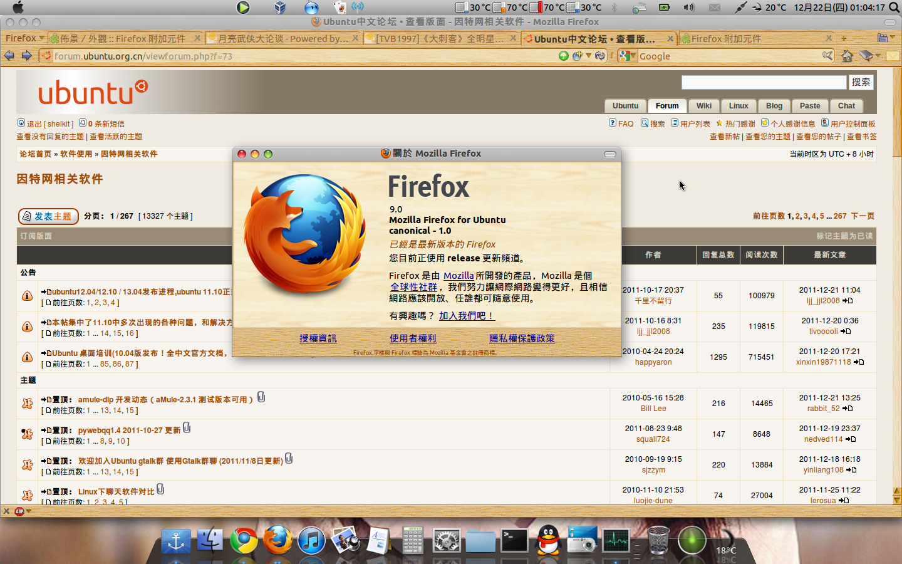Image resolution: width=902 pixels, height=564 pixels.
Task: Select the Wiki site tab
Action: click(x=703, y=106)
